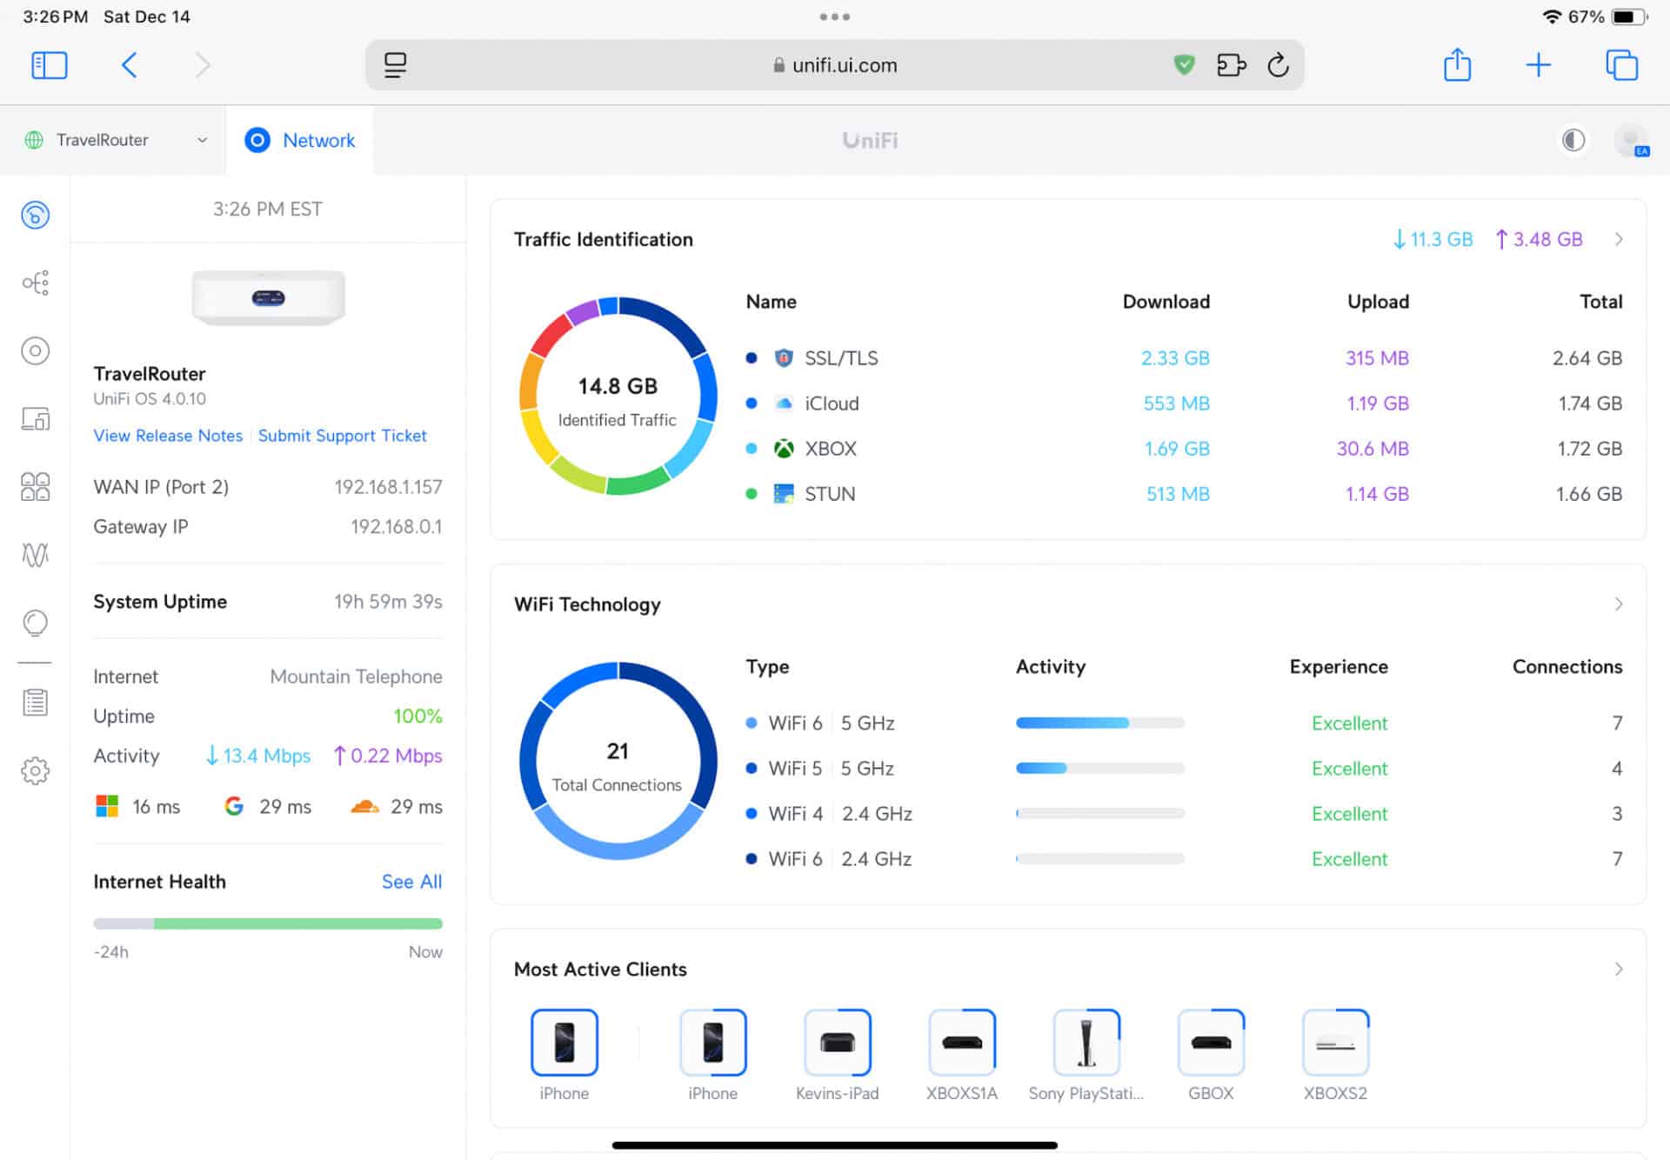Tap the battery status indicator

click(x=1628, y=17)
